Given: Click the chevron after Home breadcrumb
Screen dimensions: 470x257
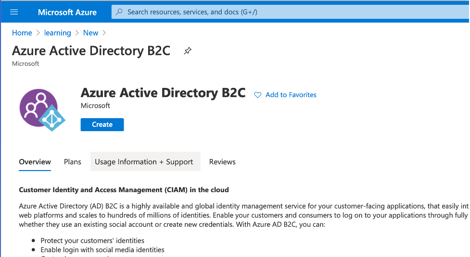Looking at the screenshot, I should point(38,33).
